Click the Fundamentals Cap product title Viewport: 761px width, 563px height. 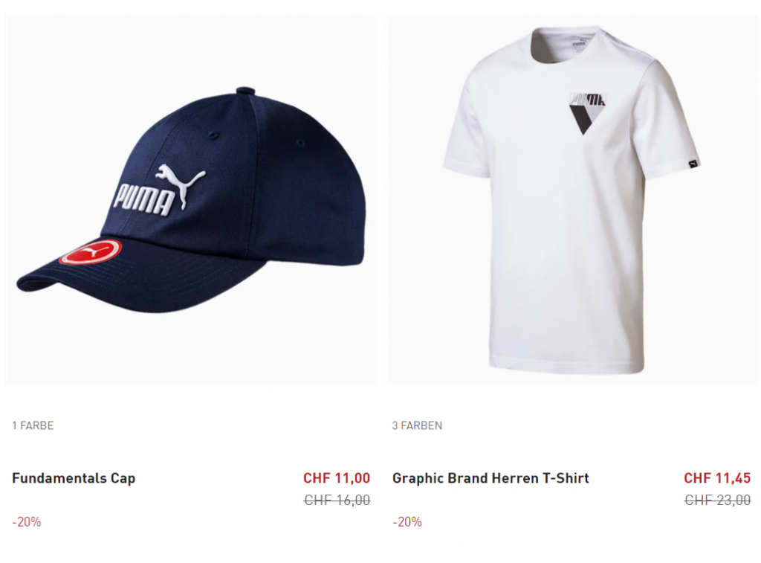(x=74, y=478)
